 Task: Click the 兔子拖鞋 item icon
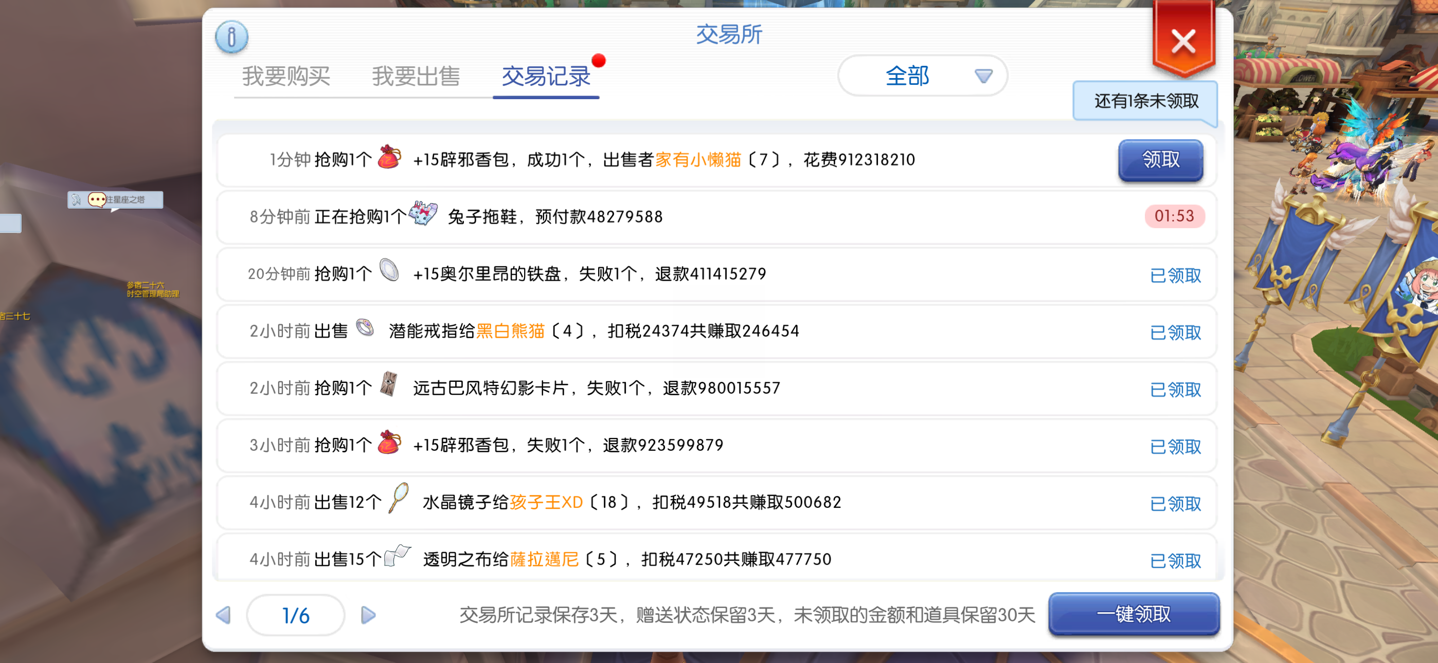point(423,214)
